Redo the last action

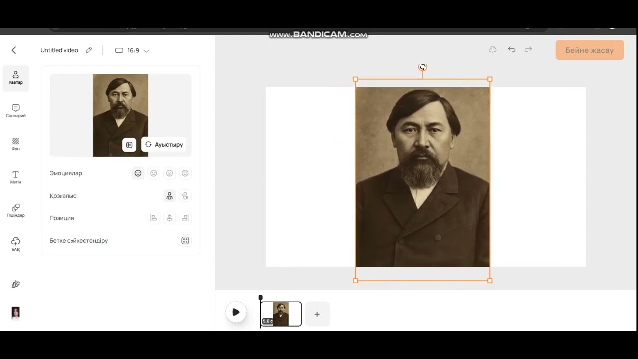(x=528, y=49)
